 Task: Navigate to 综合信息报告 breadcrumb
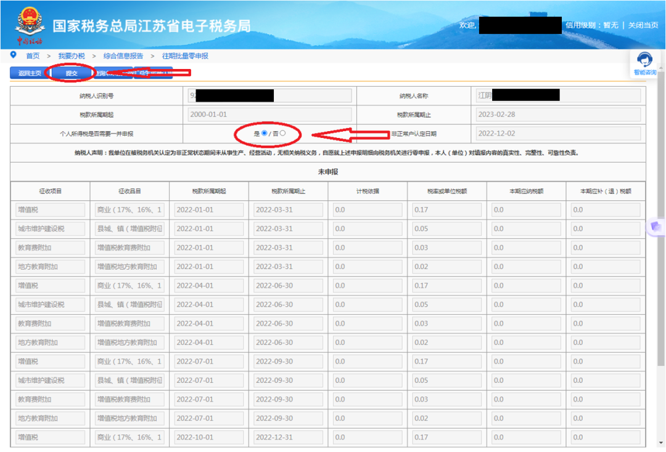[x=123, y=56]
